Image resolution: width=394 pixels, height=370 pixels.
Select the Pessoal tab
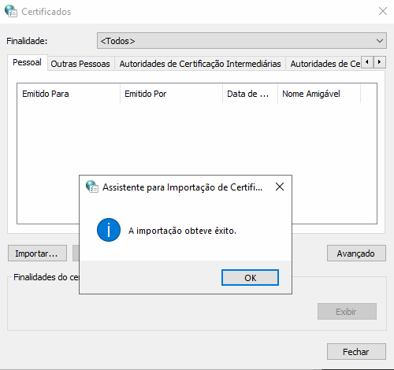(27, 62)
